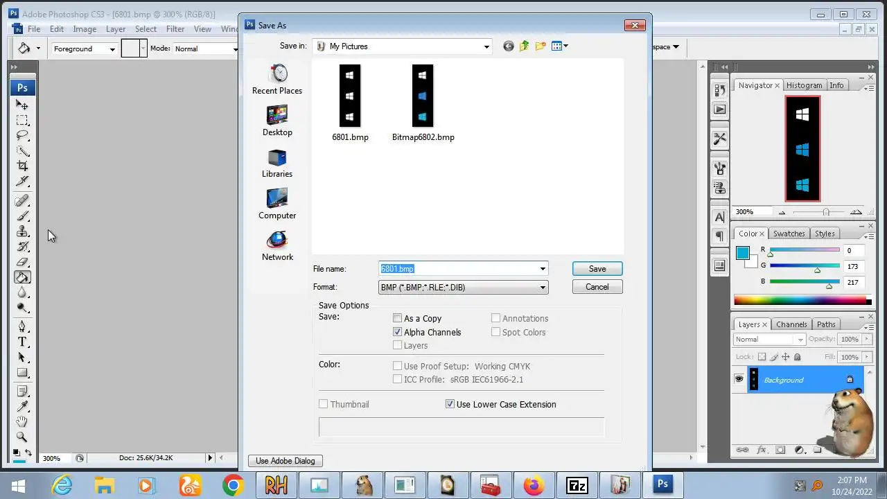Select the Lasso tool
This screenshot has height=499, width=887.
click(x=22, y=135)
